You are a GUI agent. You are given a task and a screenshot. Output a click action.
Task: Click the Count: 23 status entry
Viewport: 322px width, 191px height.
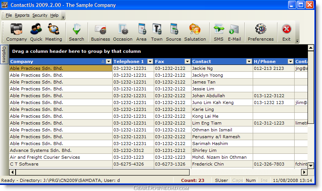pyautogui.click(x=193, y=180)
